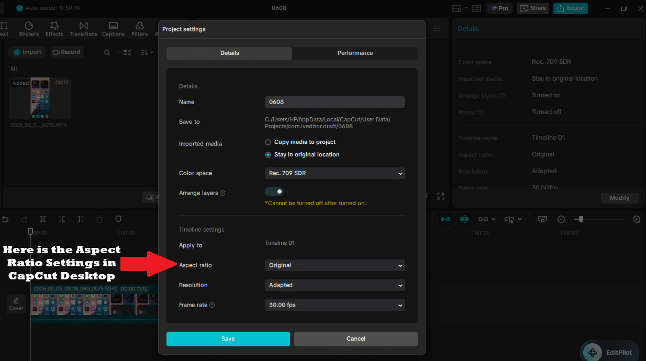Redo the last undone action
Image resolution: width=646 pixels, height=361 pixels.
coord(24,219)
